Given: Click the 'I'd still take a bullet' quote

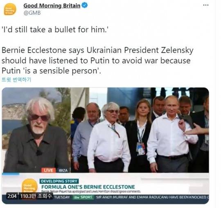Looking at the screenshot, I should click(x=55, y=29).
